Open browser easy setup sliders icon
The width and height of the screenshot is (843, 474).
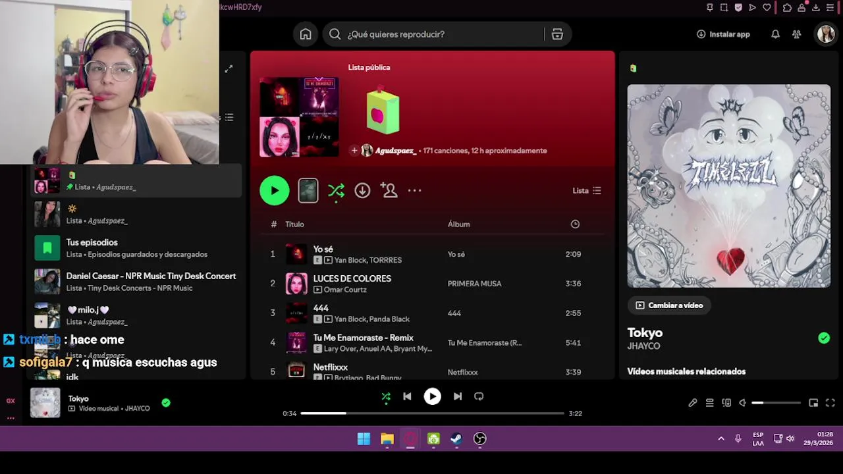tap(830, 7)
